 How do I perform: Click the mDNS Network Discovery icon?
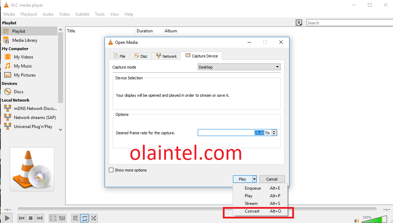click(8, 108)
